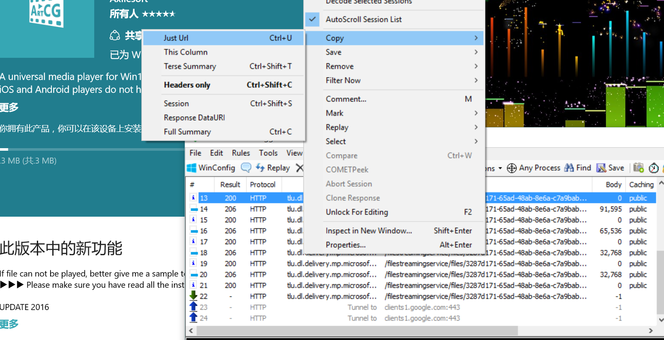Click the Replay arrows icon in toolbar

coord(260,167)
